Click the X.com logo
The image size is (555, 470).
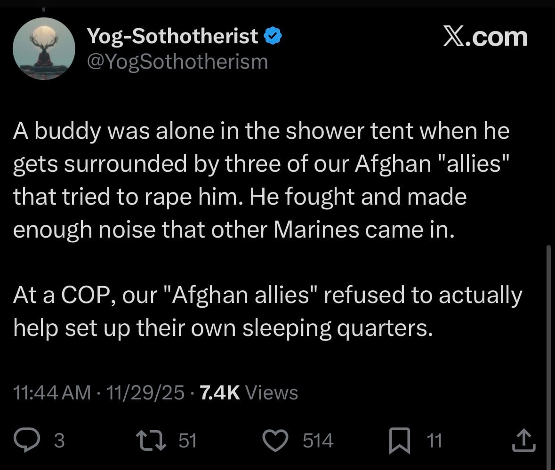[x=485, y=37]
